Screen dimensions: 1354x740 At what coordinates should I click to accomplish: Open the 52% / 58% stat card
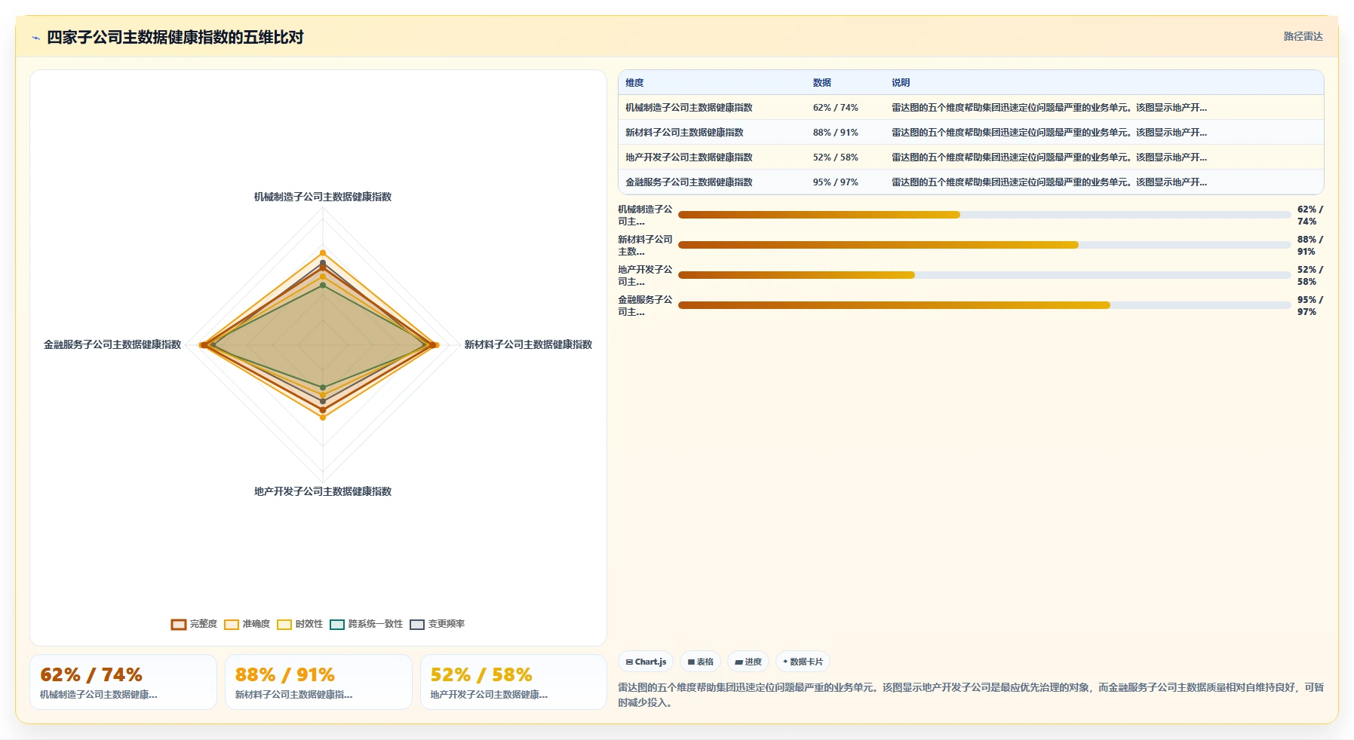coord(514,682)
